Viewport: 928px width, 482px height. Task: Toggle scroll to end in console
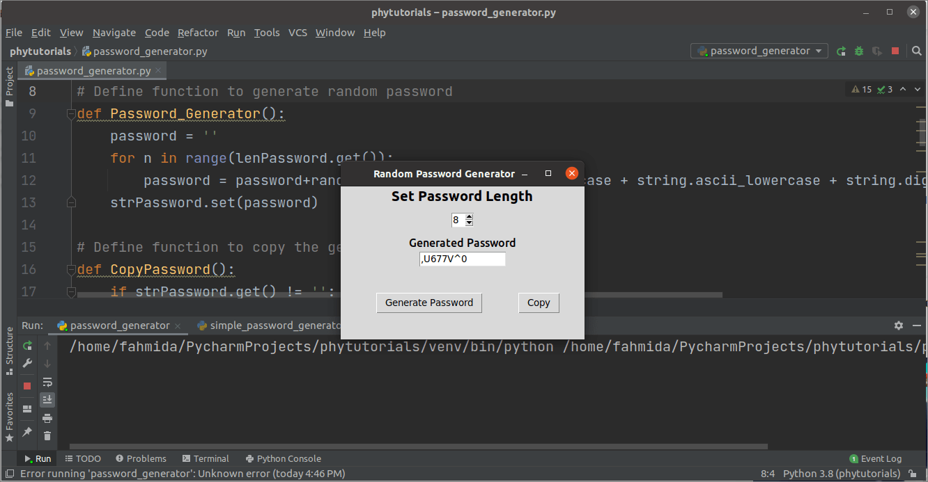point(47,400)
